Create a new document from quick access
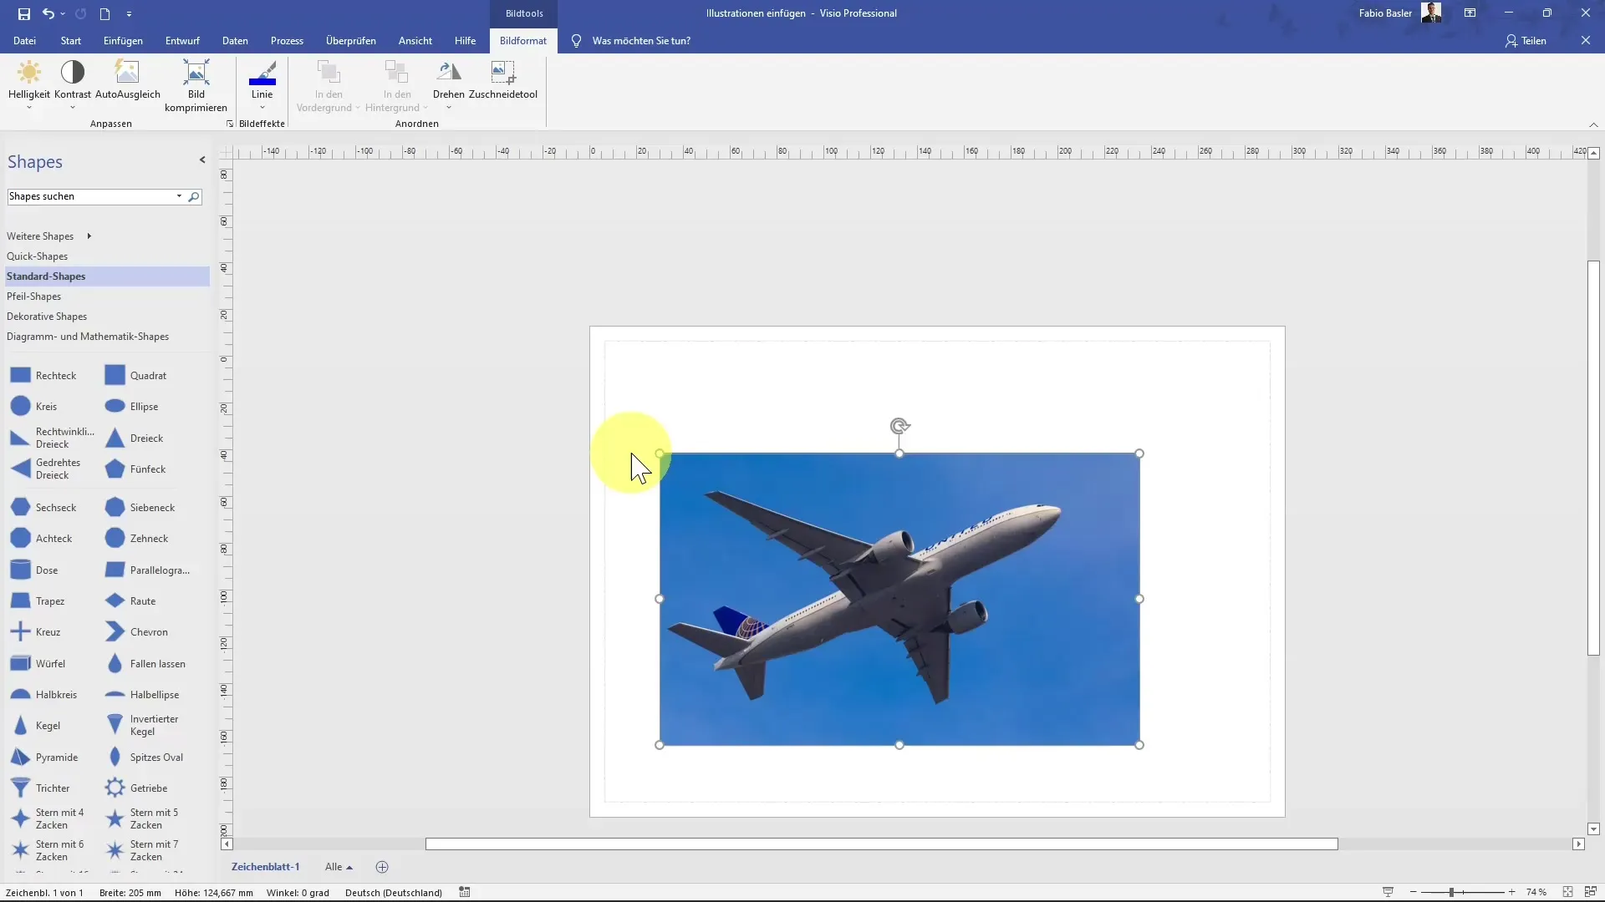The height and width of the screenshot is (902, 1605). point(104,13)
